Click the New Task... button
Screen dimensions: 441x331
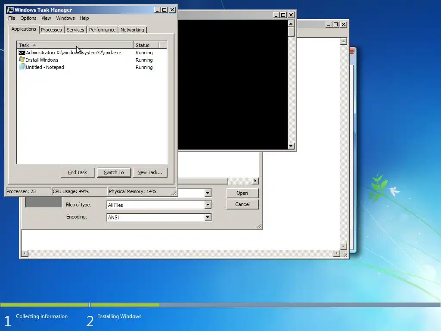point(150,172)
